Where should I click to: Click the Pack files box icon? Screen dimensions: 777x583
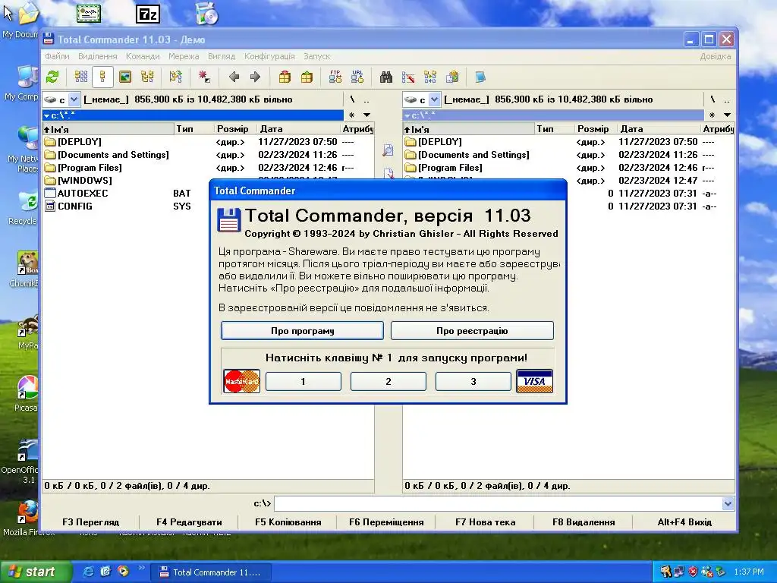(285, 77)
